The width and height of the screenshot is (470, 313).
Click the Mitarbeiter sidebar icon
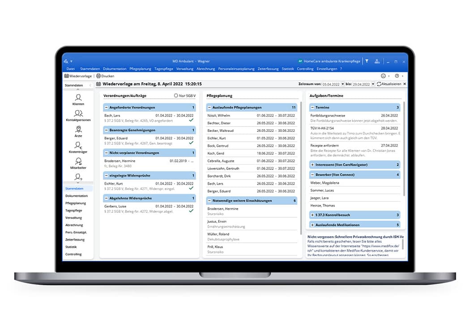pos(78,162)
